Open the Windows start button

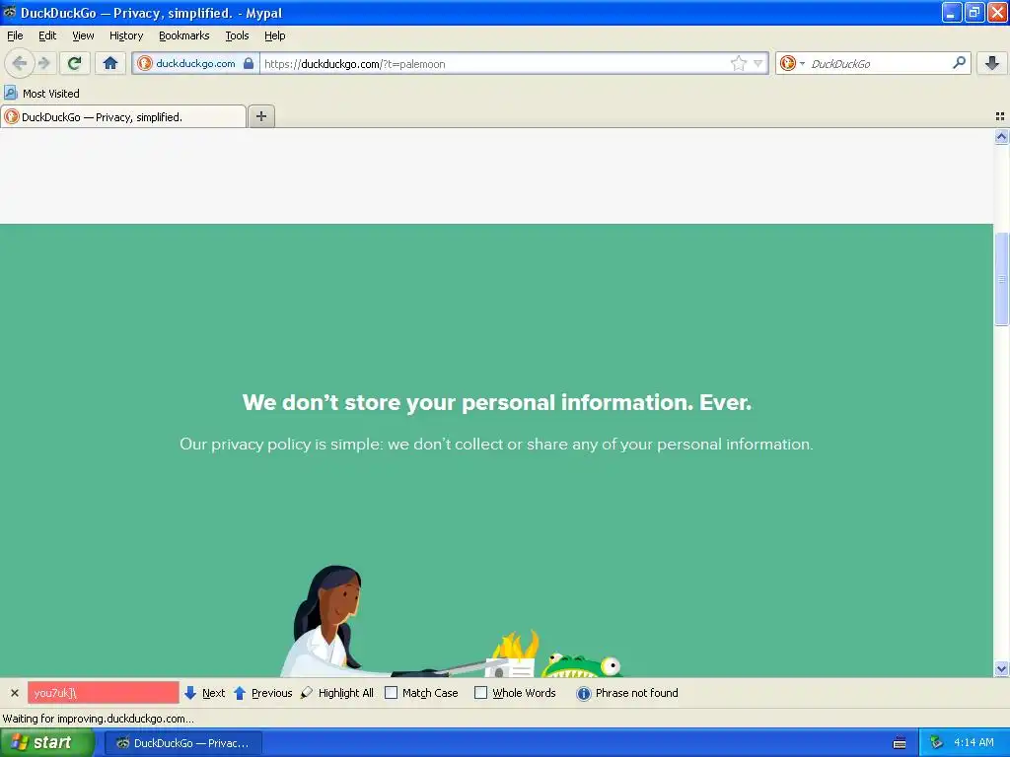[47, 742]
